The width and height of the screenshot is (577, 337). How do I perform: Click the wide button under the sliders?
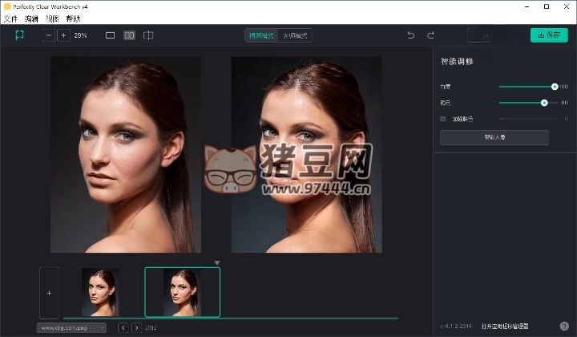click(x=494, y=137)
